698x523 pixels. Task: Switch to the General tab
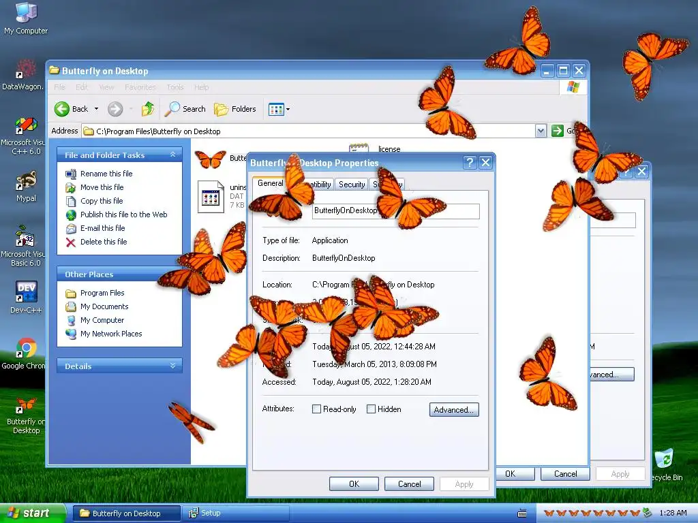(x=270, y=183)
